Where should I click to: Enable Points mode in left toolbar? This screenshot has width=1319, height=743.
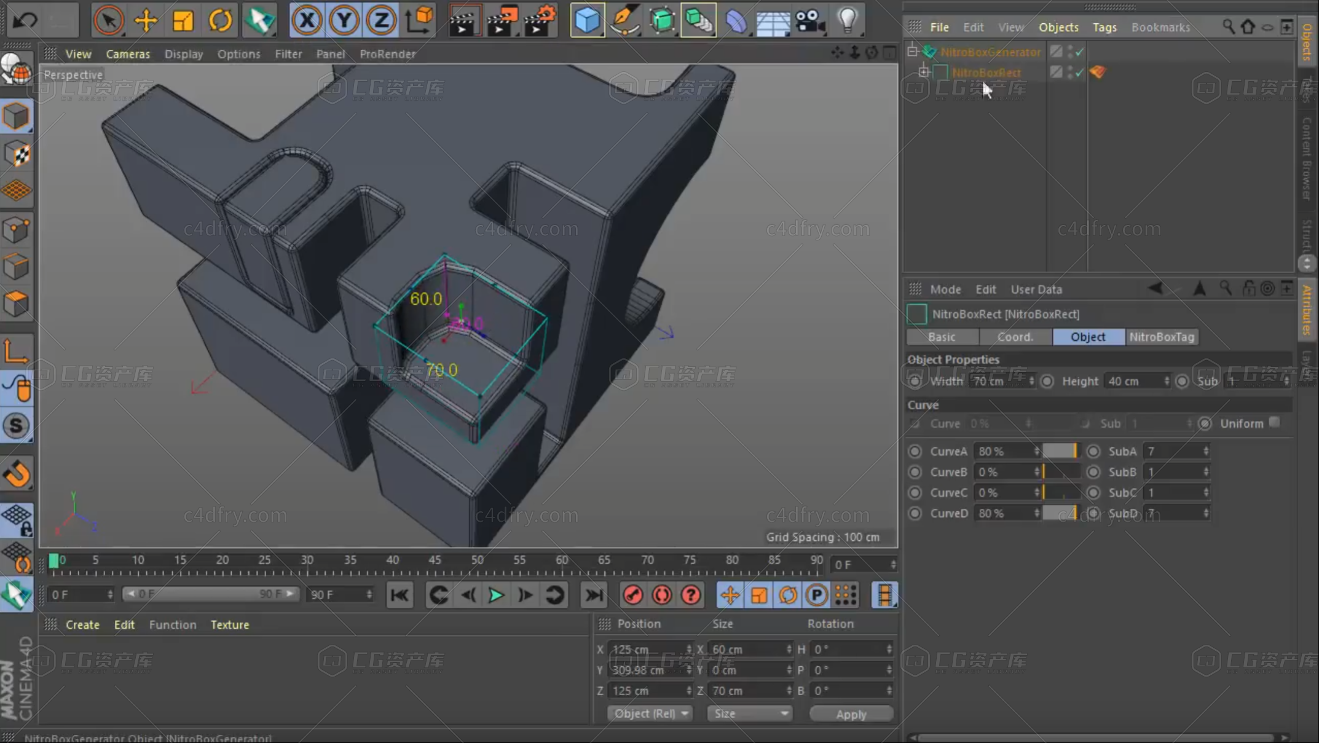(x=17, y=230)
